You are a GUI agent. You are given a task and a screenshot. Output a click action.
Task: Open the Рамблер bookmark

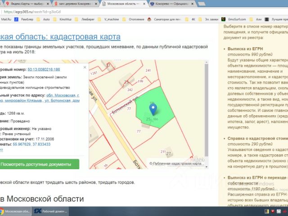27,19
